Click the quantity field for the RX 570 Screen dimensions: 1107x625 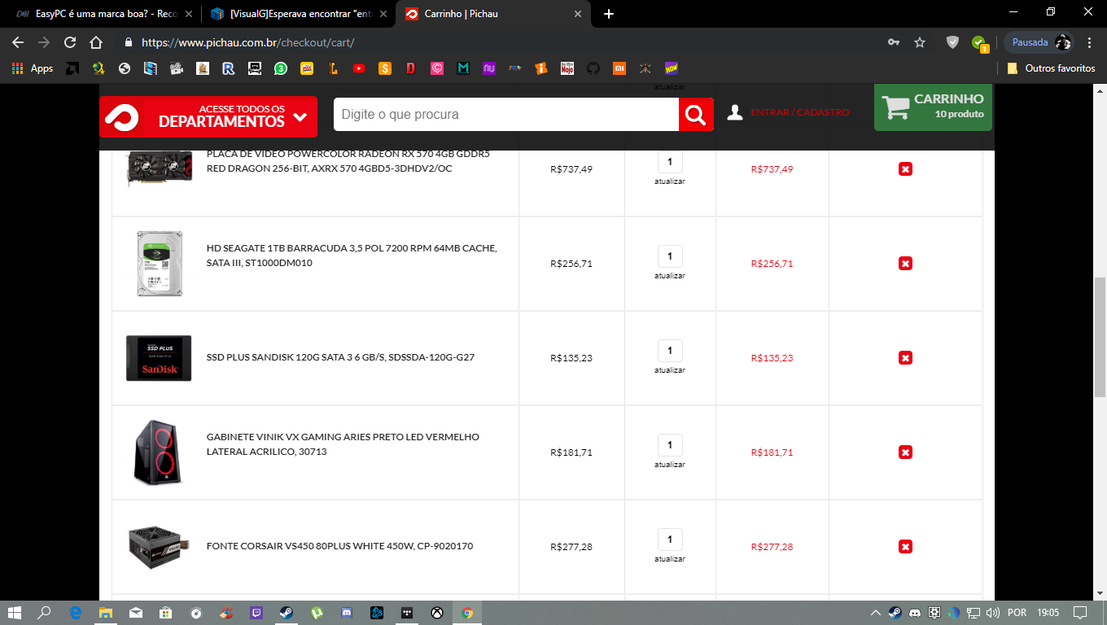coord(670,162)
